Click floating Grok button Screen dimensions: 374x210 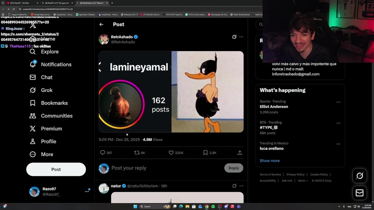[360, 176]
